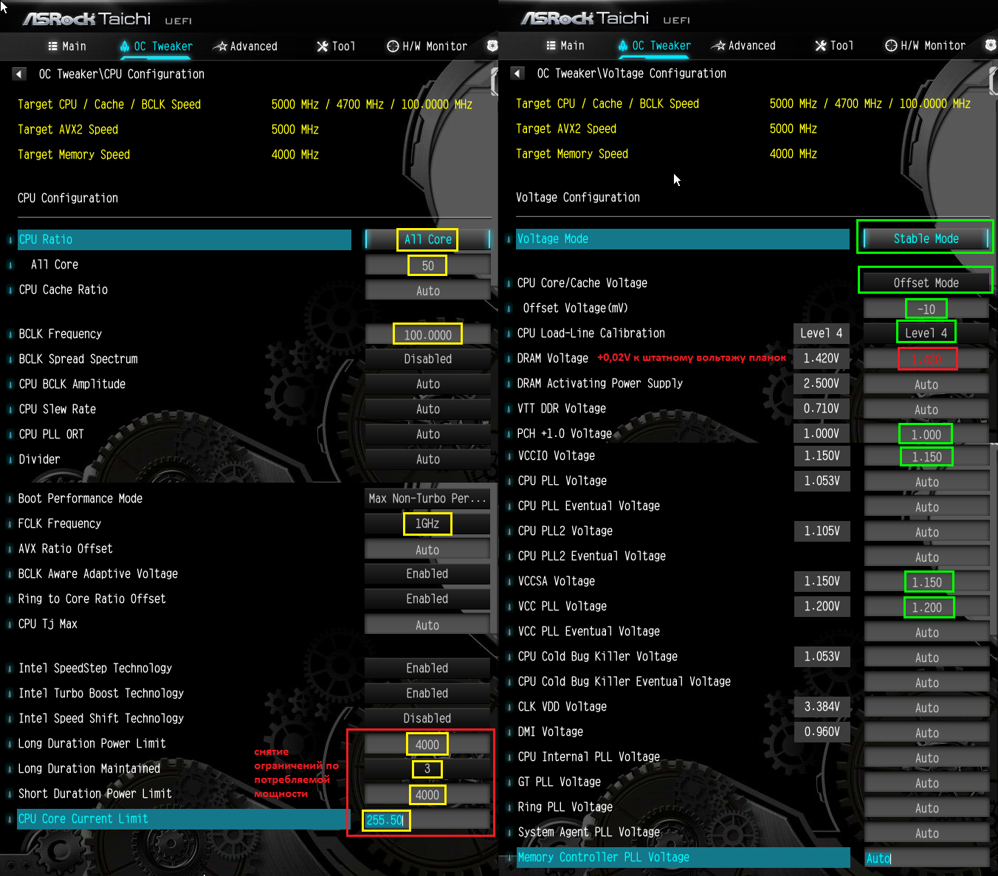Viewport: 998px width, 876px height.
Task: Open Main tab on CPU Configuration screen
Action: pos(67,46)
